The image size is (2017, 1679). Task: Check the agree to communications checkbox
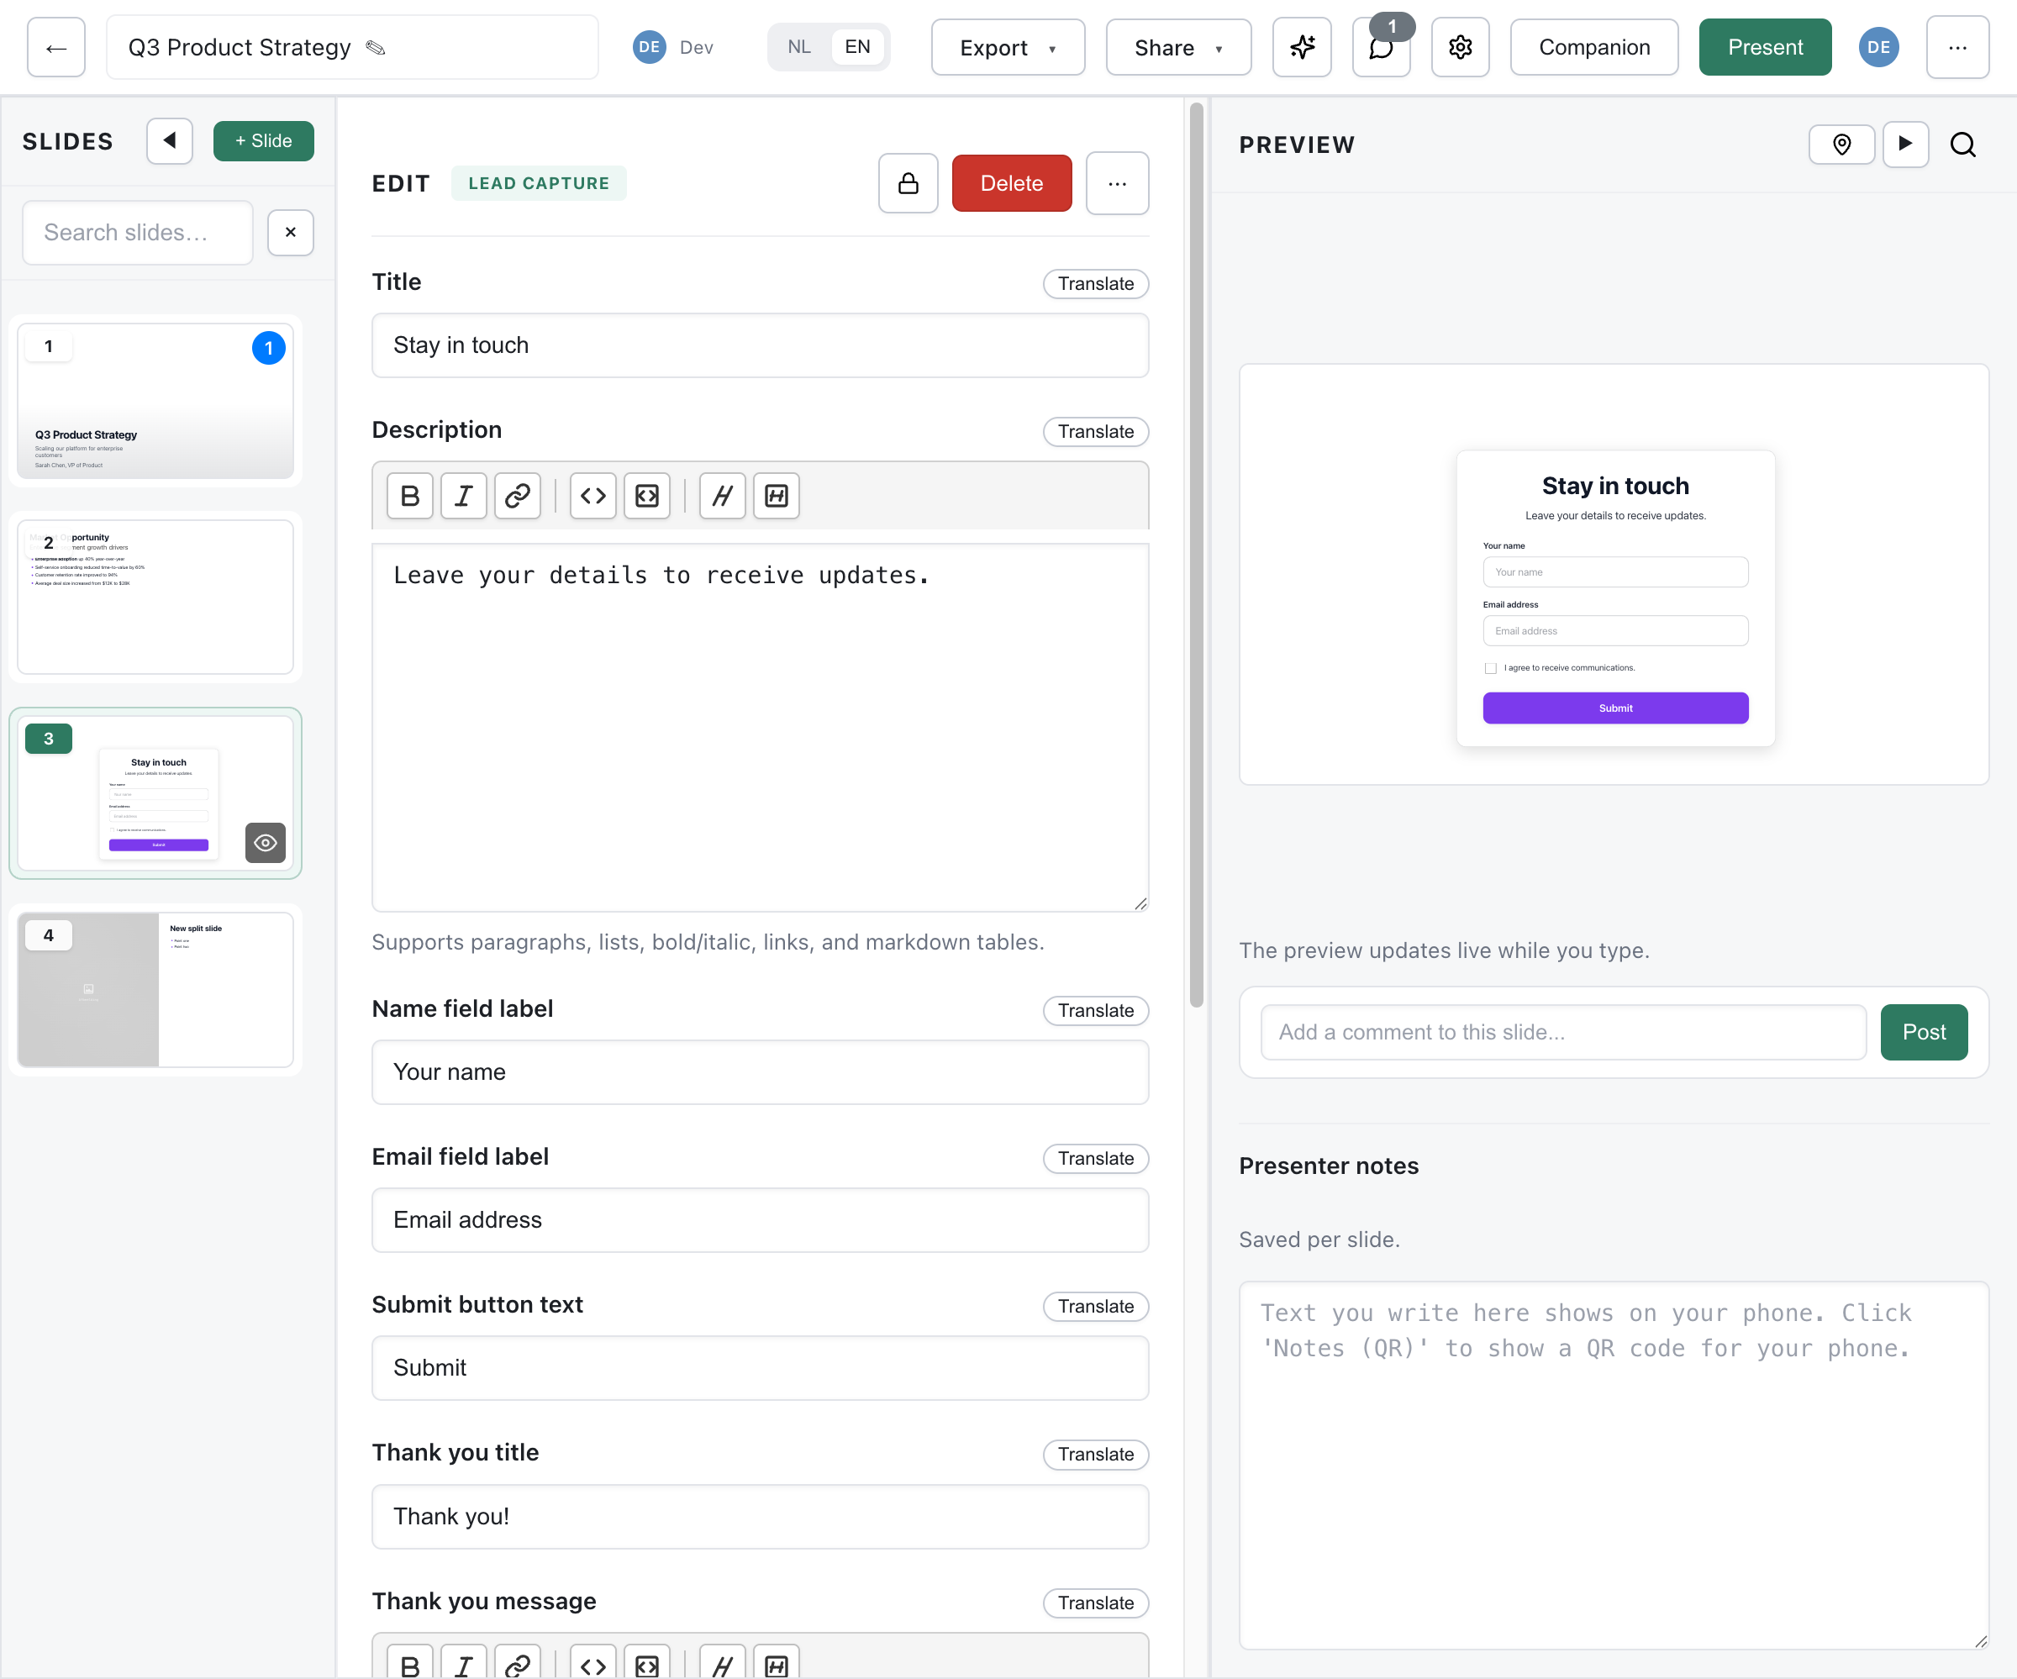click(x=1490, y=667)
